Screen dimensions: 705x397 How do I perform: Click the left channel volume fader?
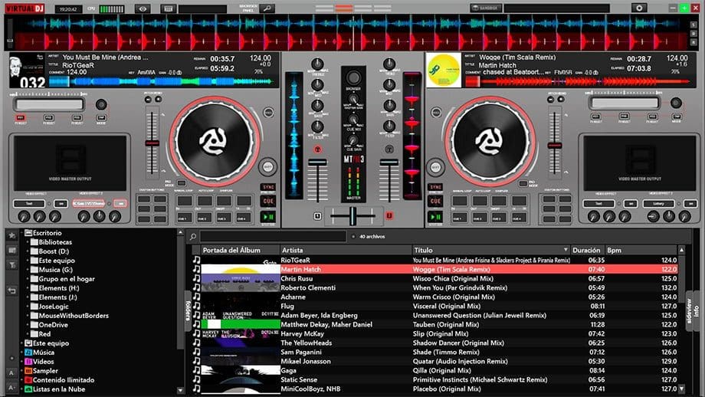point(317,162)
